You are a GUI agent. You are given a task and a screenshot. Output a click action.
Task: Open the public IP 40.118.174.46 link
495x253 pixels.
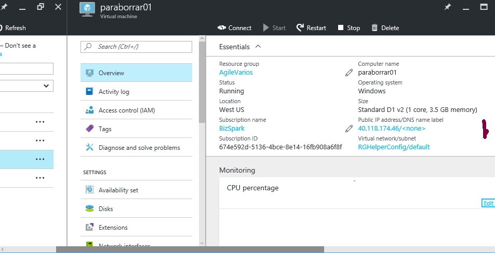tap(392, 128)
